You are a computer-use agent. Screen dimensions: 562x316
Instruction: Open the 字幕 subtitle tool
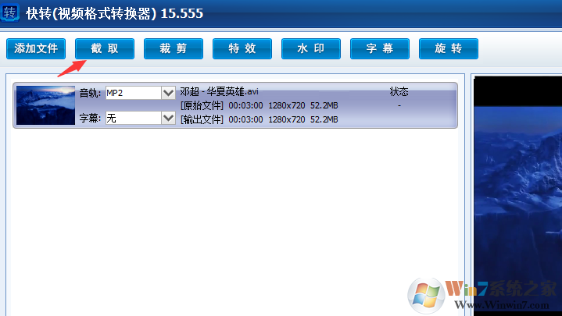coord(380,48)
